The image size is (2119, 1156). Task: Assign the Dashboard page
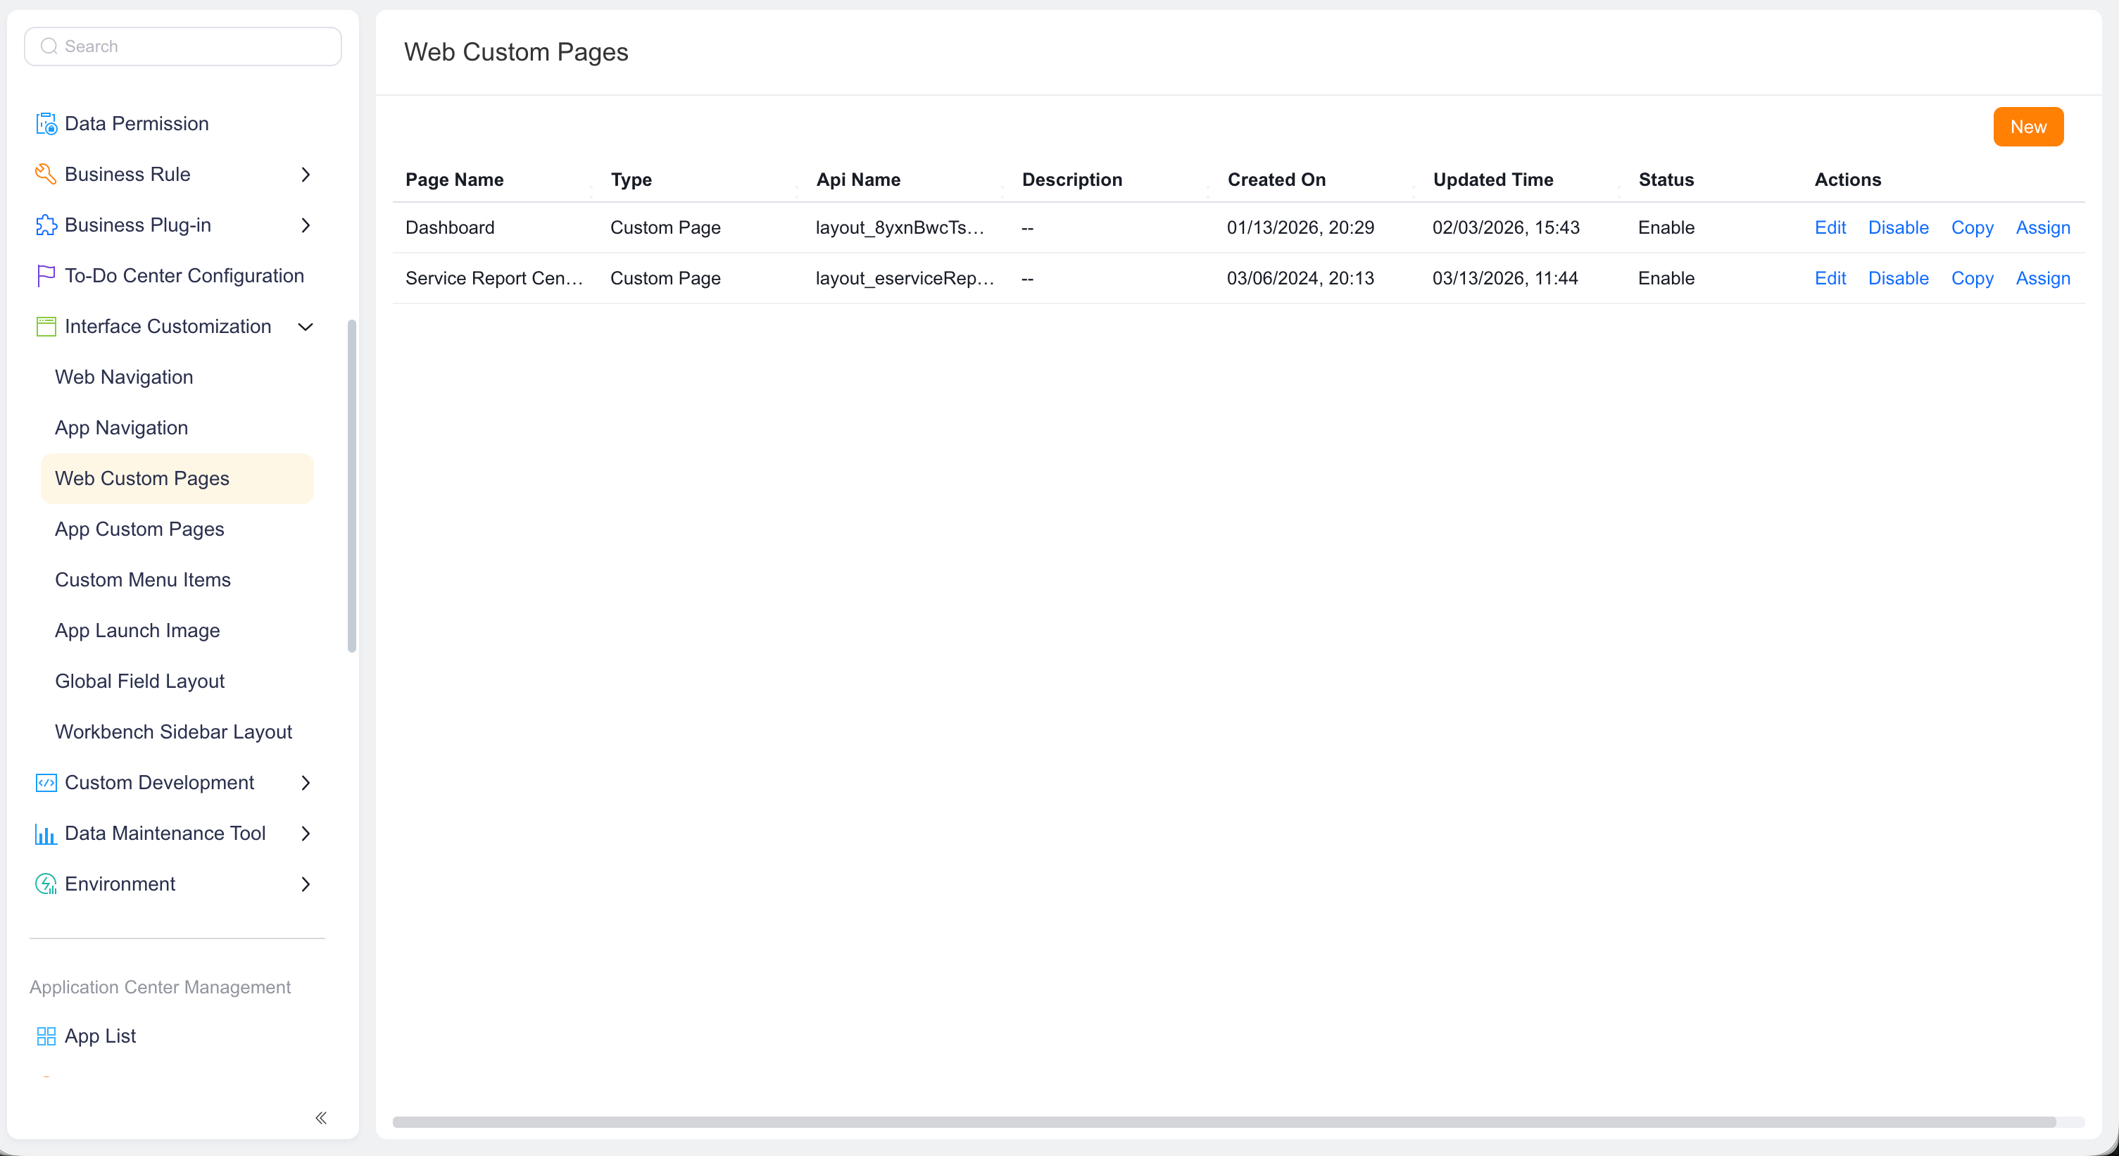(x=2043, y=228)
